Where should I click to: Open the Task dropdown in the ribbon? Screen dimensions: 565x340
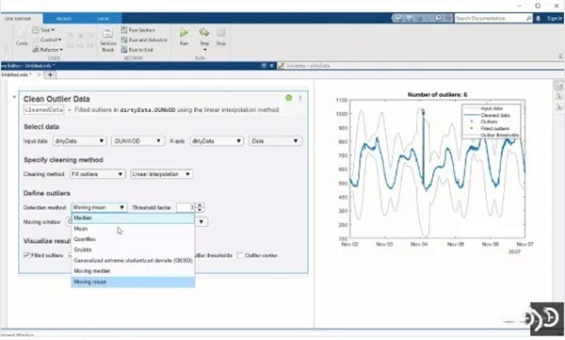43,30
